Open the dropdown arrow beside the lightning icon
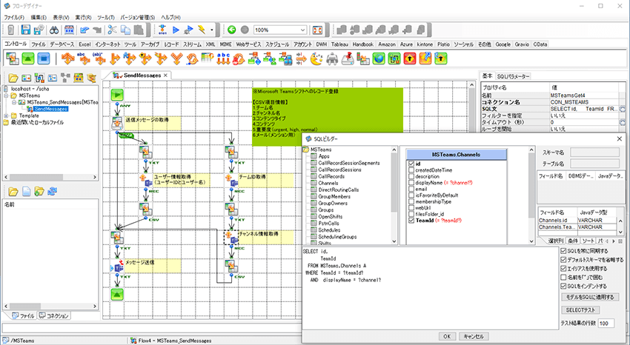 tap(212, 30)
